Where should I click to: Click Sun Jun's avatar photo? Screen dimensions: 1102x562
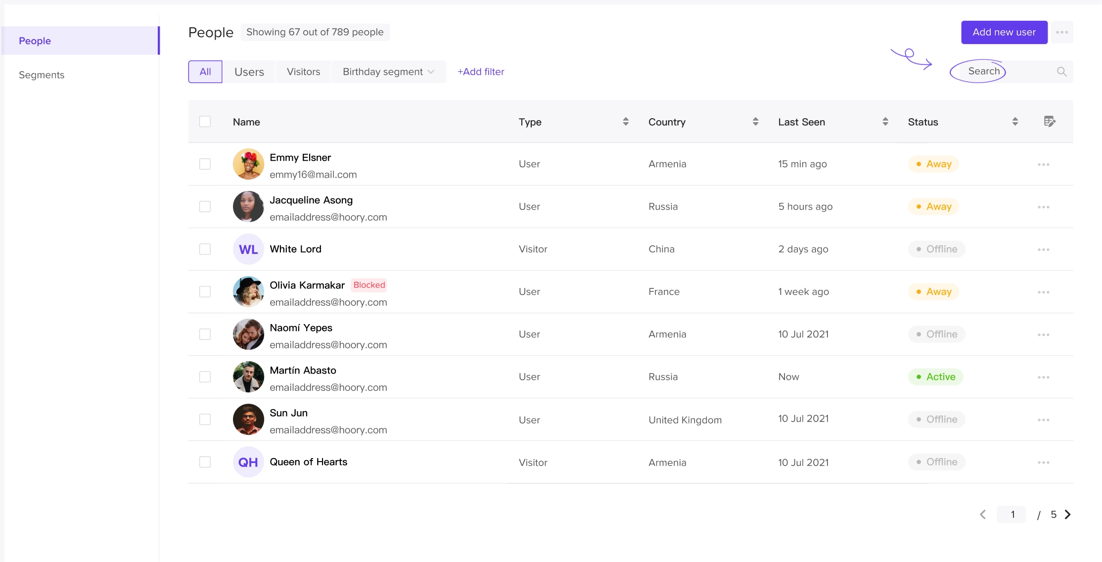point(248,420)
